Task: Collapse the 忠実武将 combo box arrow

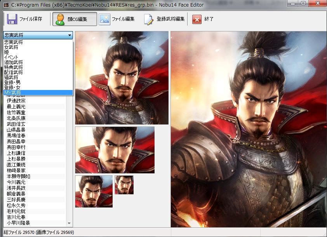Action: click(x=70, y=35)
